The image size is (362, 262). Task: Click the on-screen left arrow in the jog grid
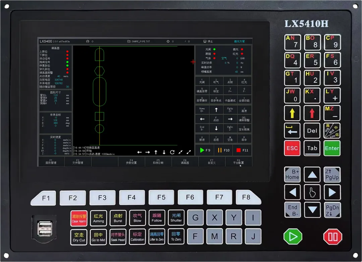202,119
